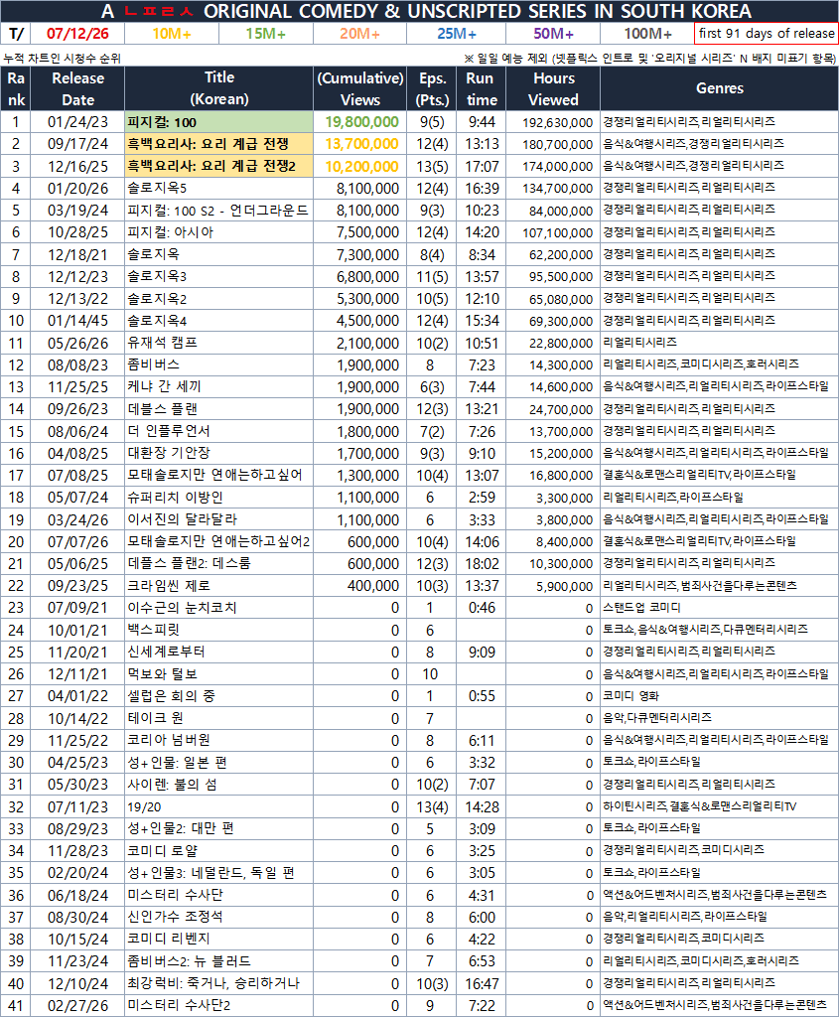Image resolution: width=839 pixels, height=1017 pixels.
Task: Select the title cell 코리아 넘버원
Action: click(218, 741)
